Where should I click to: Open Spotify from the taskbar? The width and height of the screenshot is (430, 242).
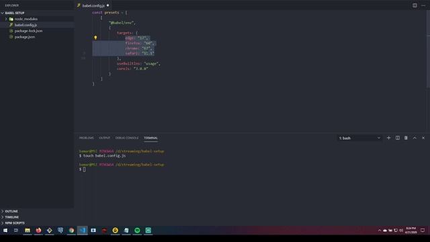point(137,230)
